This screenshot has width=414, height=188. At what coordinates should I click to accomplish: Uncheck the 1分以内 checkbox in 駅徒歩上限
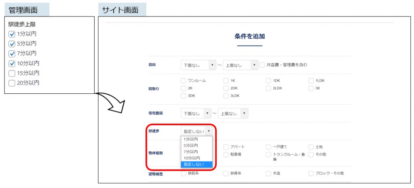[12, 34]
